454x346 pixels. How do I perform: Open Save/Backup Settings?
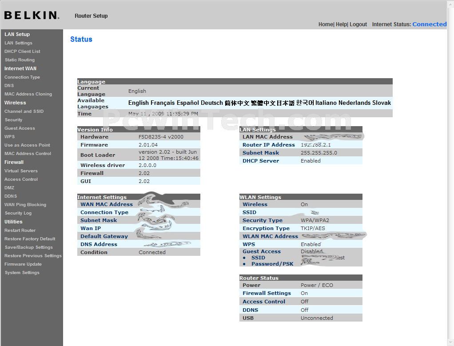coord(29,247)
